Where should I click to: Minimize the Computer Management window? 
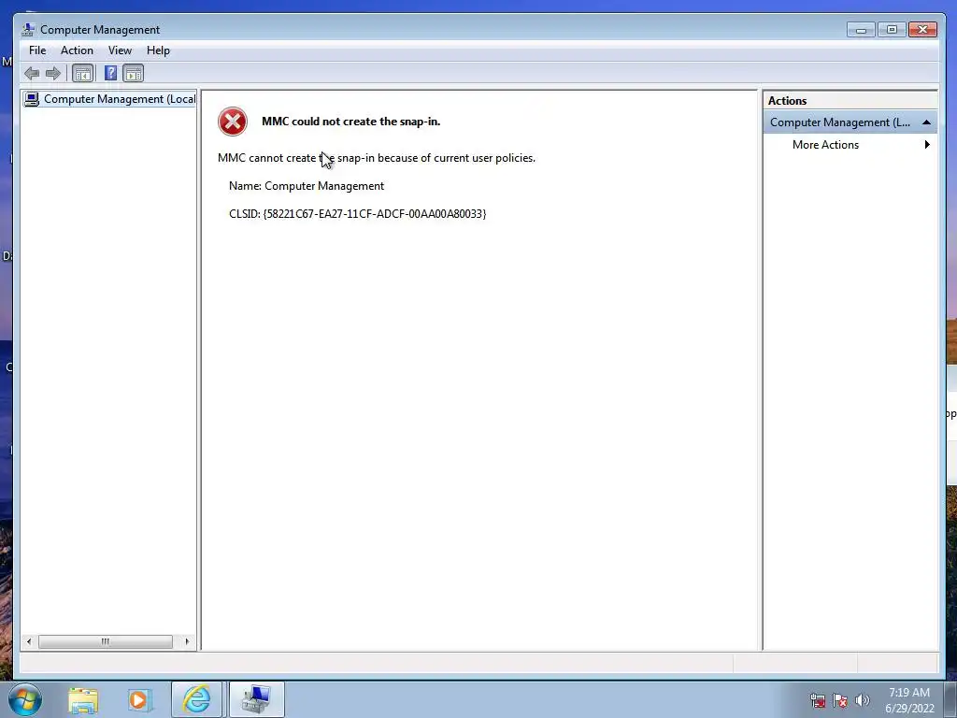tap(861, 30)
